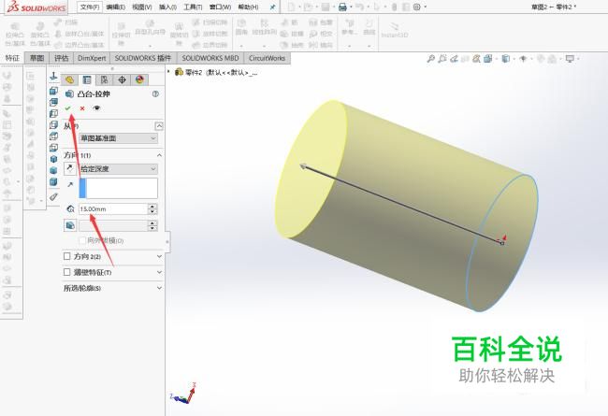The width and height of the screenshot is (608, 416).
Task: Select the 零件2 part tree item
Action: (x=215, y=72)
